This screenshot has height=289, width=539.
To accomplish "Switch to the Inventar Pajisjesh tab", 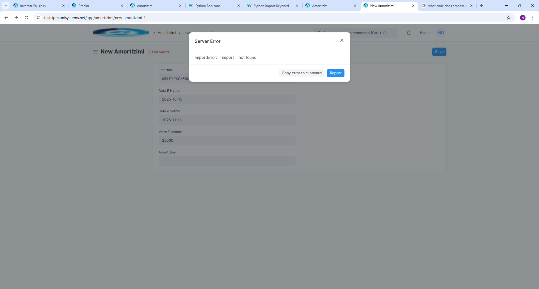I will tap(36, 6).
